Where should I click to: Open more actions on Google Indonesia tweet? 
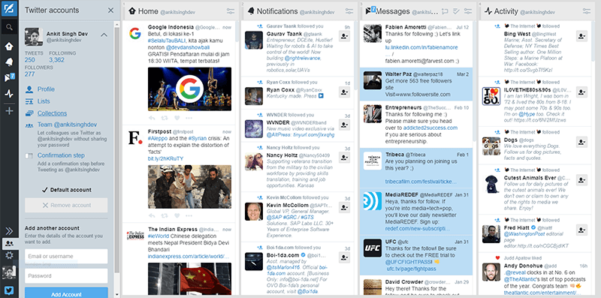[x=189, y=118]
